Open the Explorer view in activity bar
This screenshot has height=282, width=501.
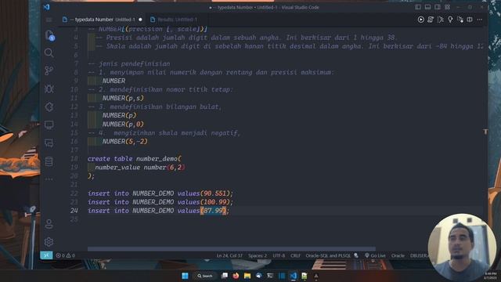pyautogui.click(x=49, y=35)
